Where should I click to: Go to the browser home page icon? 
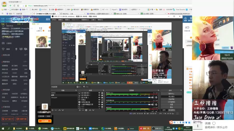18,6
